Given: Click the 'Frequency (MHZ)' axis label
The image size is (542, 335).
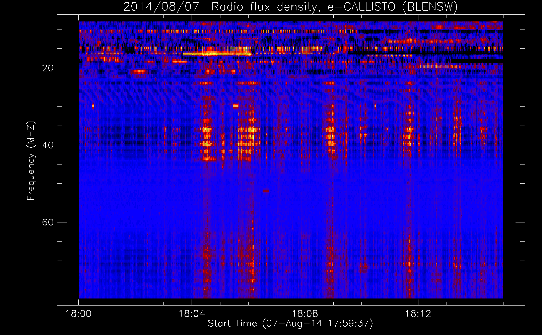Looking at the screenshot, I should [30, 161].
